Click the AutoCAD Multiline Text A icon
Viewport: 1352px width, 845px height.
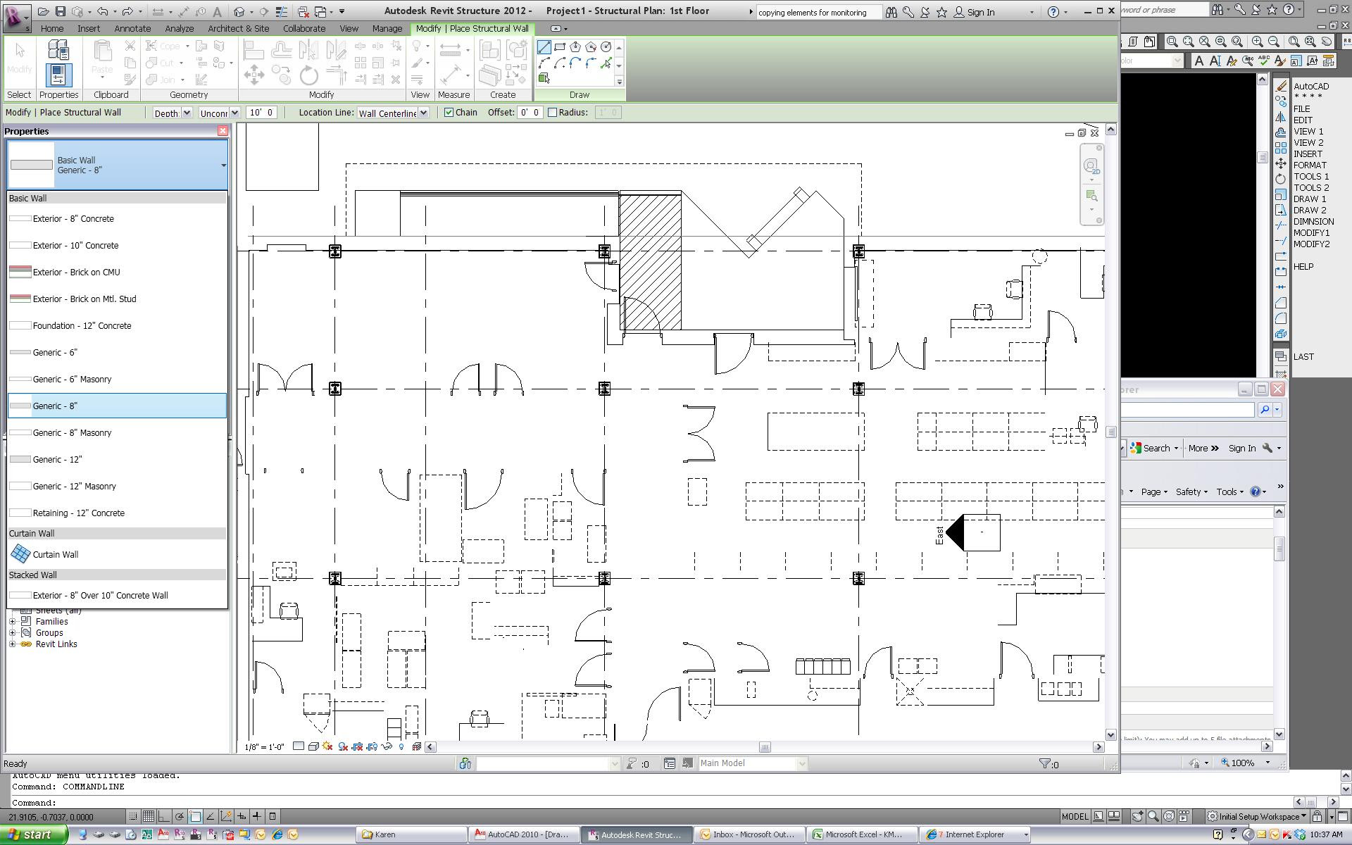tap(1199, 61)
